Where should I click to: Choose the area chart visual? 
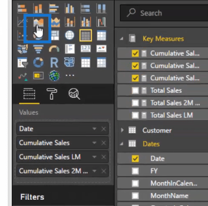(39, 22)
